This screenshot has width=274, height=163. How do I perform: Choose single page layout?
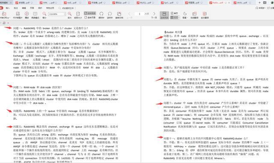click(174, 13)
